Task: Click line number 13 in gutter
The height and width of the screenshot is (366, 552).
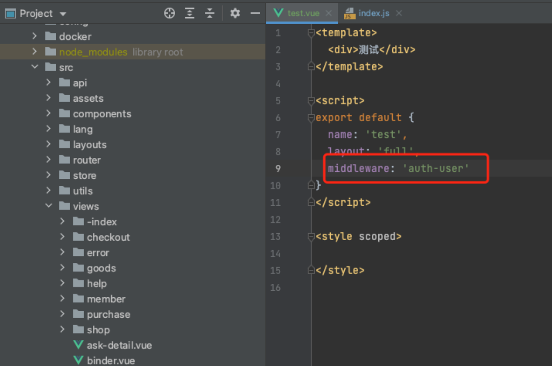Action: (275, 236)
